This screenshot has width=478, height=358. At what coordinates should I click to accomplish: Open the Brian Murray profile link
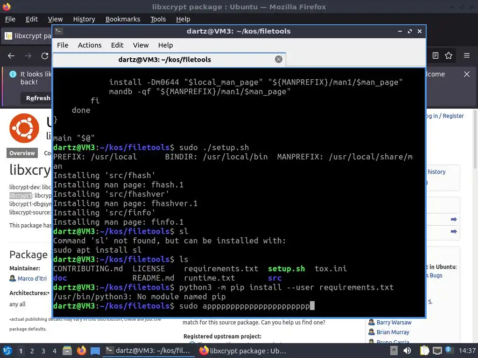[393, 332]
